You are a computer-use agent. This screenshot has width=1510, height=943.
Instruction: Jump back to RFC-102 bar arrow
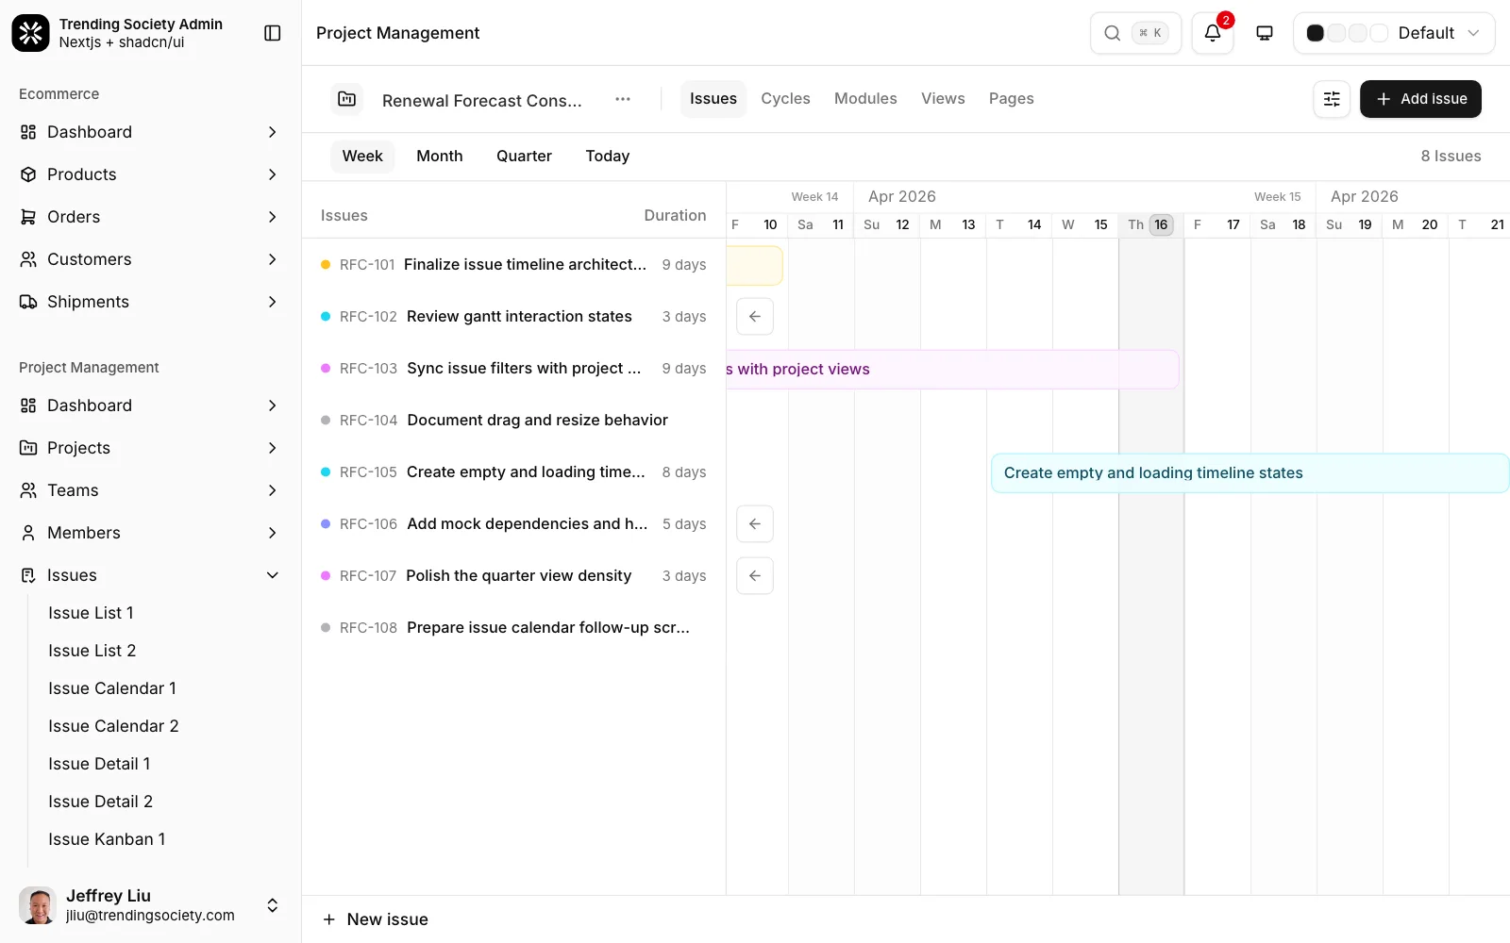click(x=755, y=317)
